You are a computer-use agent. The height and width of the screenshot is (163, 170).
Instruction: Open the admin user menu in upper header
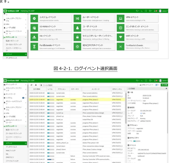[163, 11]
